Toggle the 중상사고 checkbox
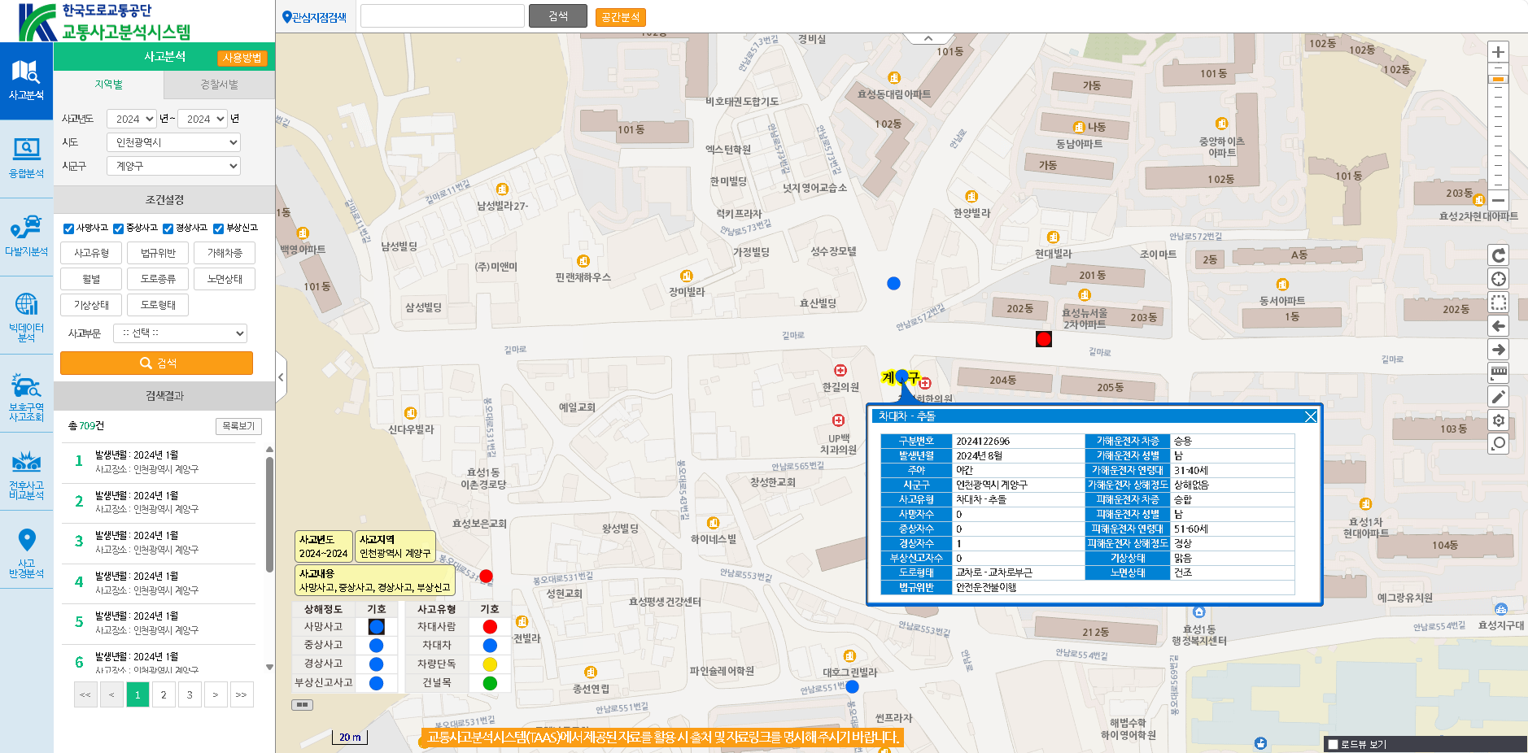The image size is (1528, 753). coord(119,229)
